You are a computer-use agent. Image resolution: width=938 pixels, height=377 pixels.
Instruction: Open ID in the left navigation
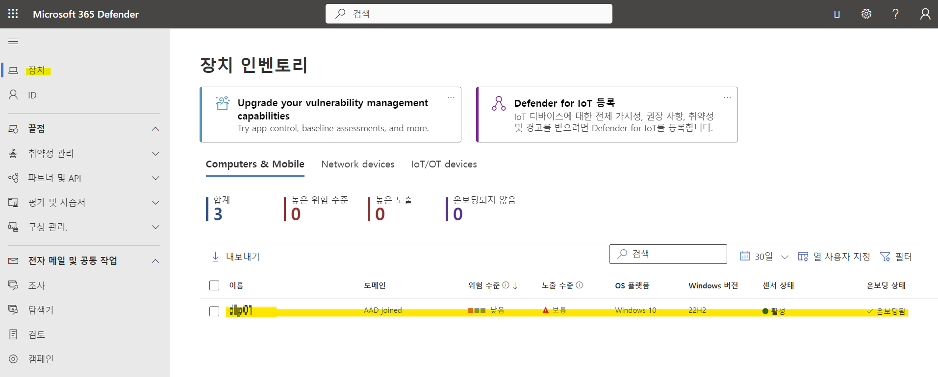point(32,95)
